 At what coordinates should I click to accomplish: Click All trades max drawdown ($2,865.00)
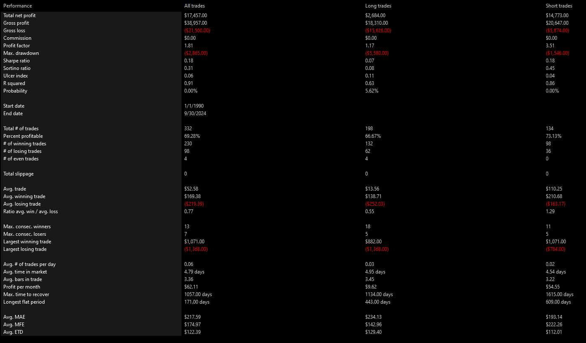click(196, 53)
